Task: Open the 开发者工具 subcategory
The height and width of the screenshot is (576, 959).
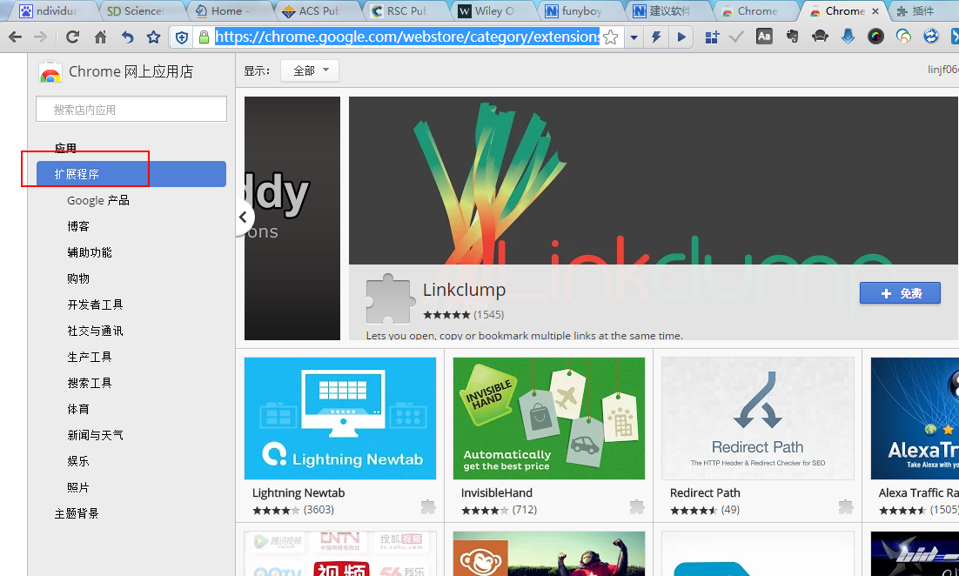Action: (95, 305)
